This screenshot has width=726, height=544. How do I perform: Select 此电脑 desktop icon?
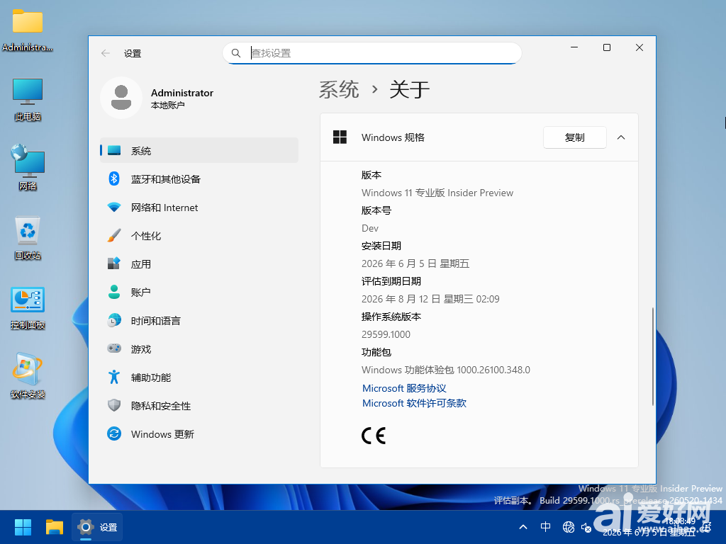click(x=28, y=101)
